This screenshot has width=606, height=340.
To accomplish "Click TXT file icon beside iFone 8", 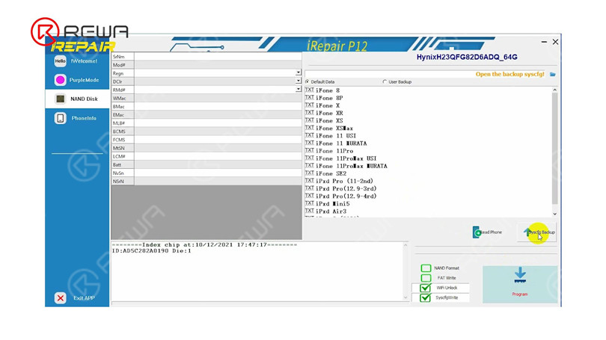I will point(309,90).
